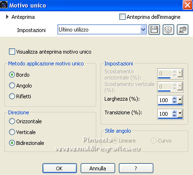Click the OK button
The height and width of the screenshot is (175, 193).
[x=59, y=168]
